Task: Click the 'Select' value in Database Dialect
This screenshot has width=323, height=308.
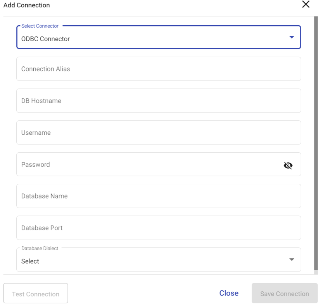Action: [x=30, y=261]
